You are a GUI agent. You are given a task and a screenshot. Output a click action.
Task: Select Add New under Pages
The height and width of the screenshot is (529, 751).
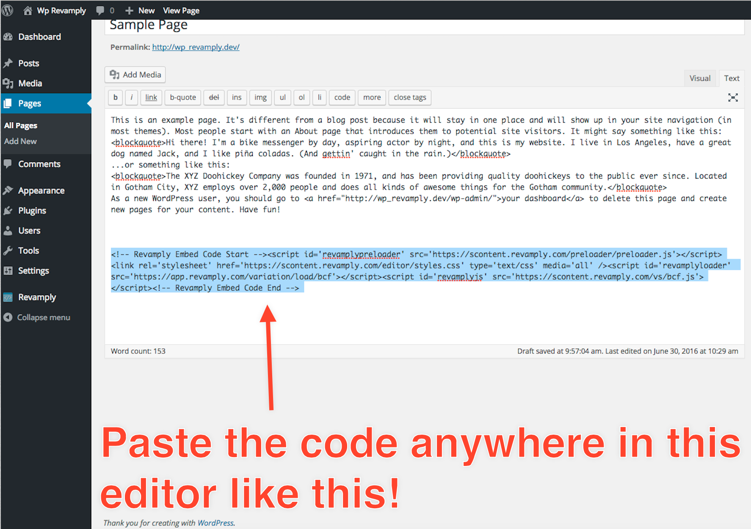(20, 141)
